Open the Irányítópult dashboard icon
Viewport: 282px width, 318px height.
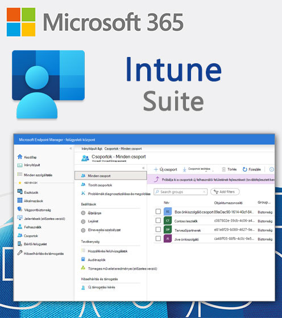tap(20, 165)
